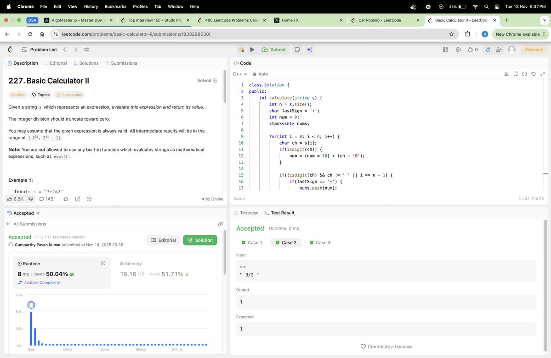
Task: Open the Chrome tab search dropdown
Action: (x=544, y=20)
